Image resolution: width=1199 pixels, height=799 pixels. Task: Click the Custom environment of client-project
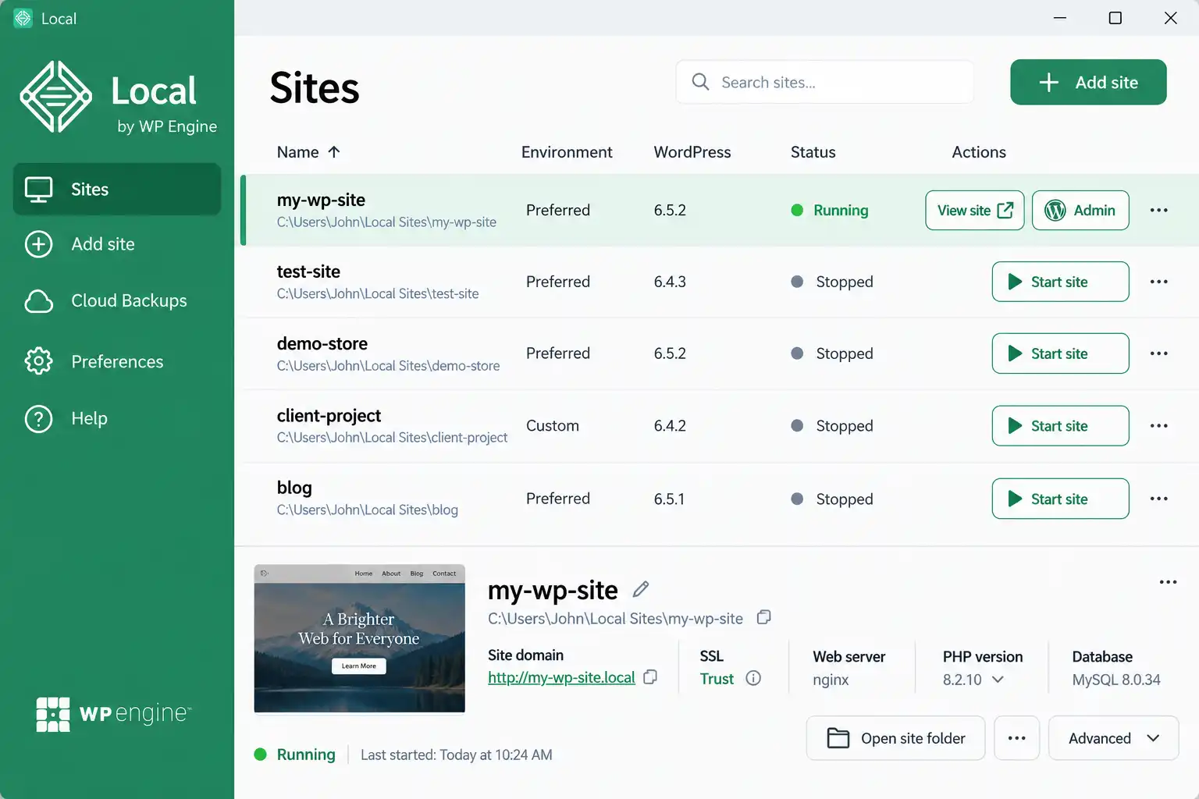click(x=553, y=426)
